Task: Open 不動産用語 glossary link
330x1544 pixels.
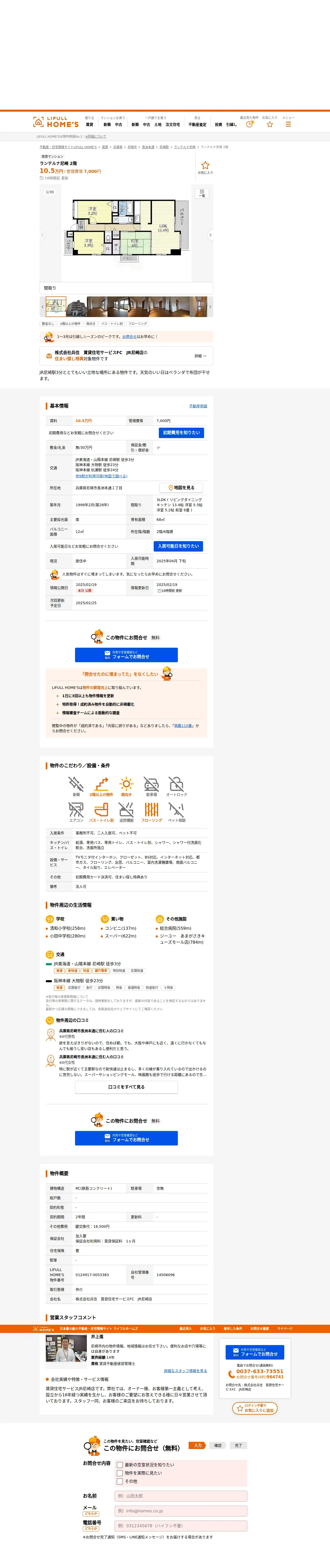Action: pos(198,406)
